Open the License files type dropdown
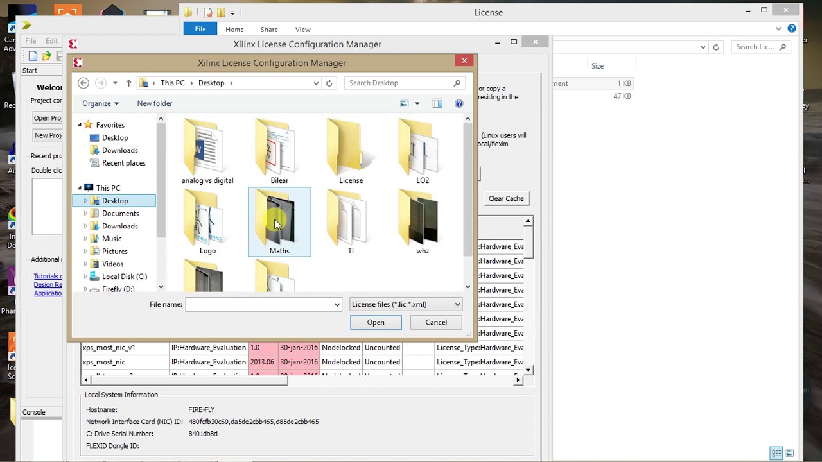Screen dimensions: 822x462 point(406,304)
